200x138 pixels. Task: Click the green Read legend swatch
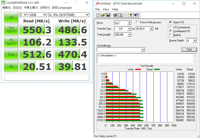[x=157, y=69]
